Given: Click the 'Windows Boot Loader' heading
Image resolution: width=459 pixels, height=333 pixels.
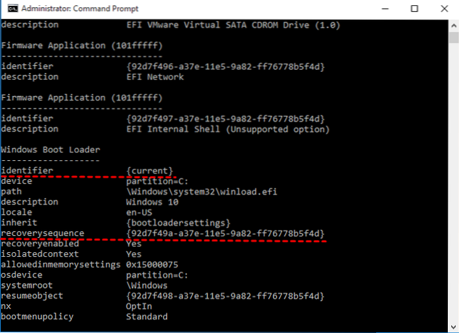Looking at the screenshot, I should click(49, 150).
